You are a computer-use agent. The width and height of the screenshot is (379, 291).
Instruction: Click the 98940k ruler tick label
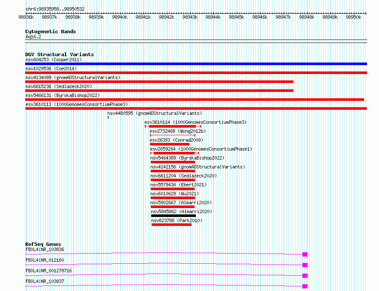[120, 17]
